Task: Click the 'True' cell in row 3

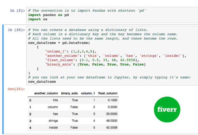Action: click(75, 121)
